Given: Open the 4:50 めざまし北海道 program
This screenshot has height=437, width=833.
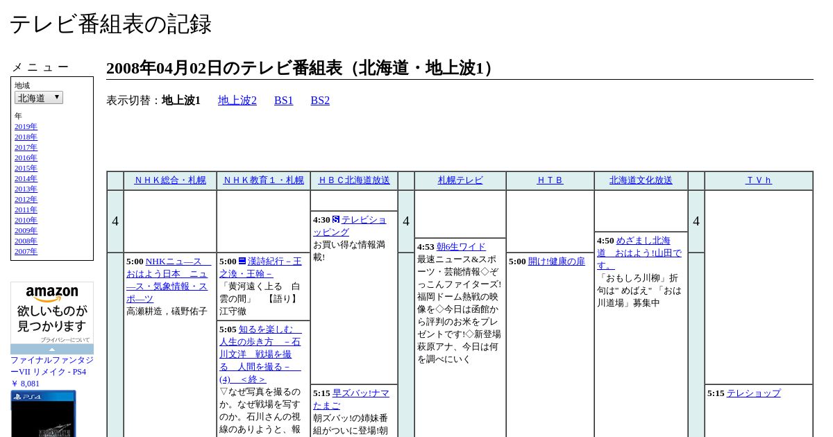Looking at the screenshot, I should tap(639, 253).
